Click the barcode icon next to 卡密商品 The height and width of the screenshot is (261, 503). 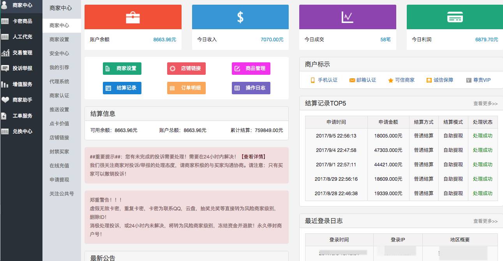click(x=5, y=21)
